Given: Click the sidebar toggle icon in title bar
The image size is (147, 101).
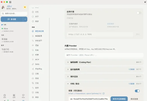Looking at the screenshot, I should (x=10, y=2).
